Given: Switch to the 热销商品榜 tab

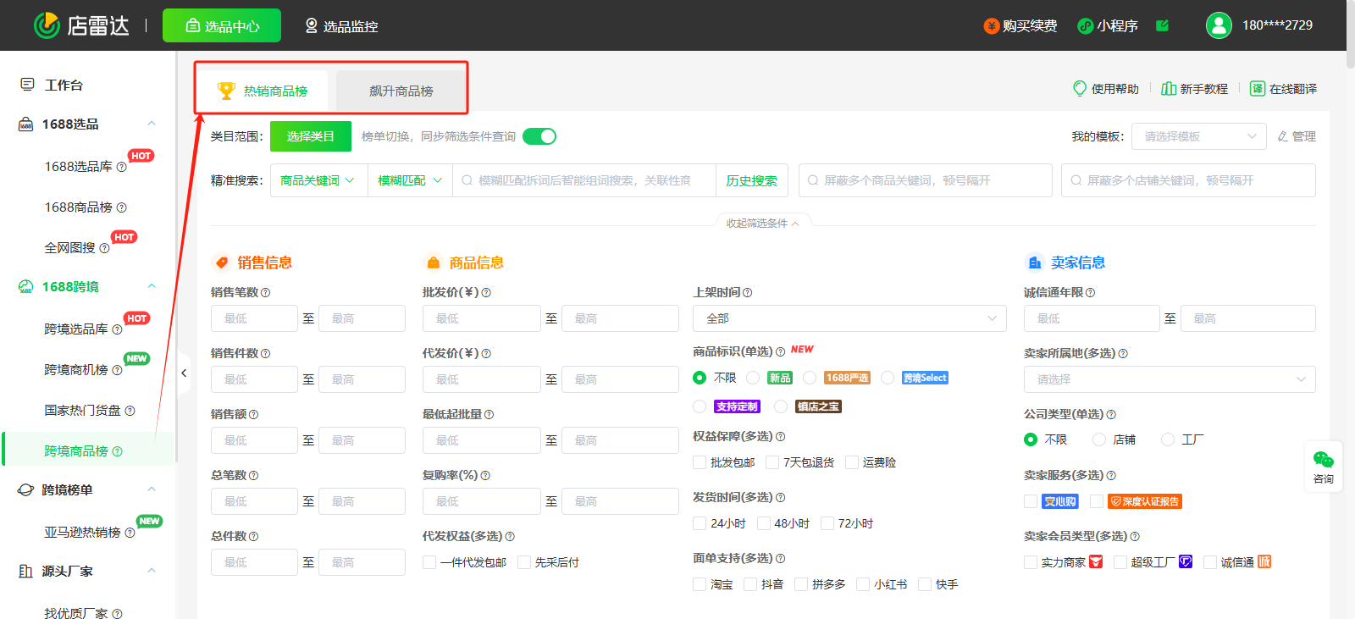Looking at the screenshot, I should [x=263, y=91].
